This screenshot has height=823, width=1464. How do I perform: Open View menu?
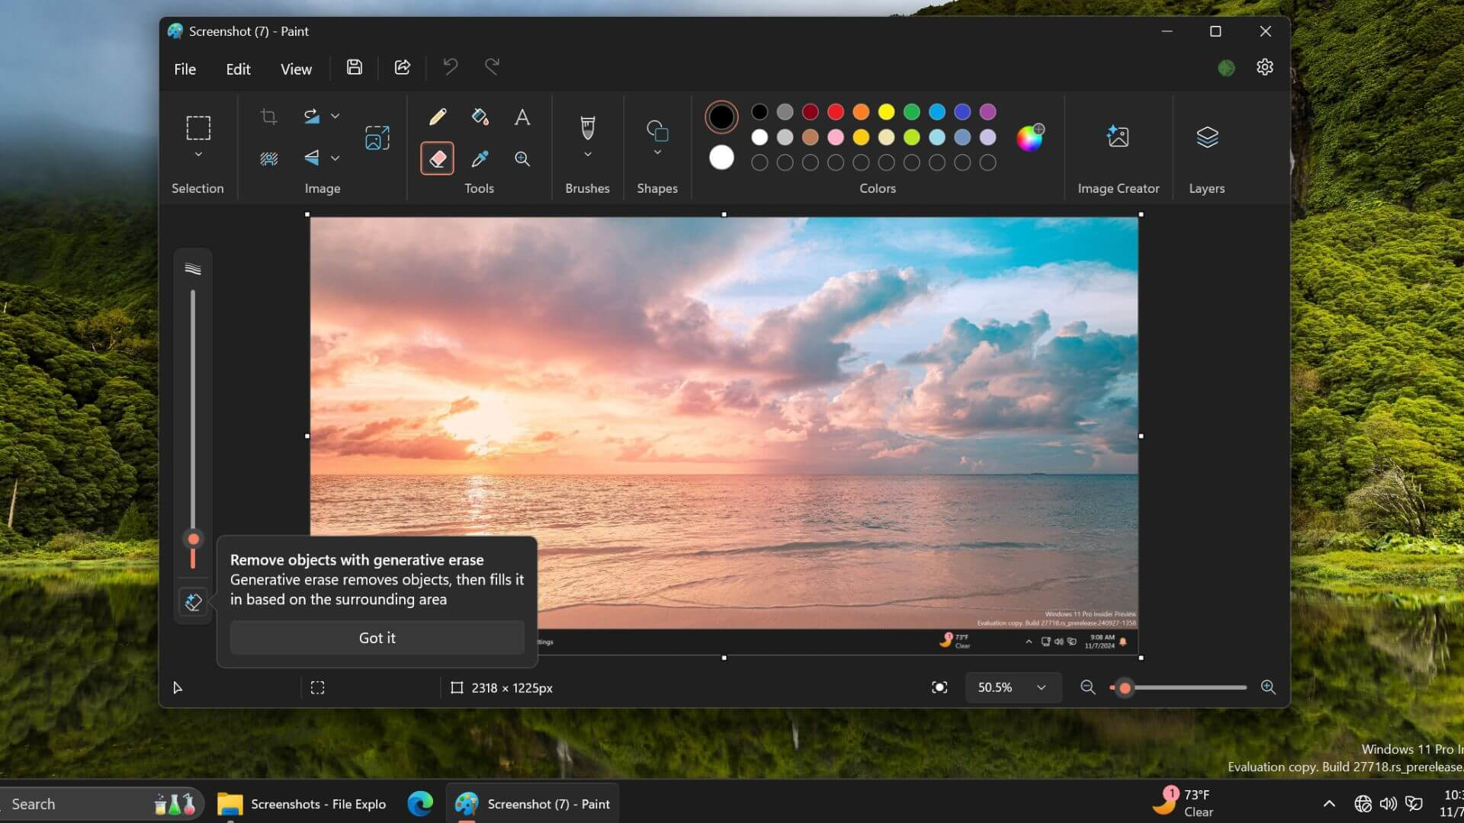click(296, 67)
